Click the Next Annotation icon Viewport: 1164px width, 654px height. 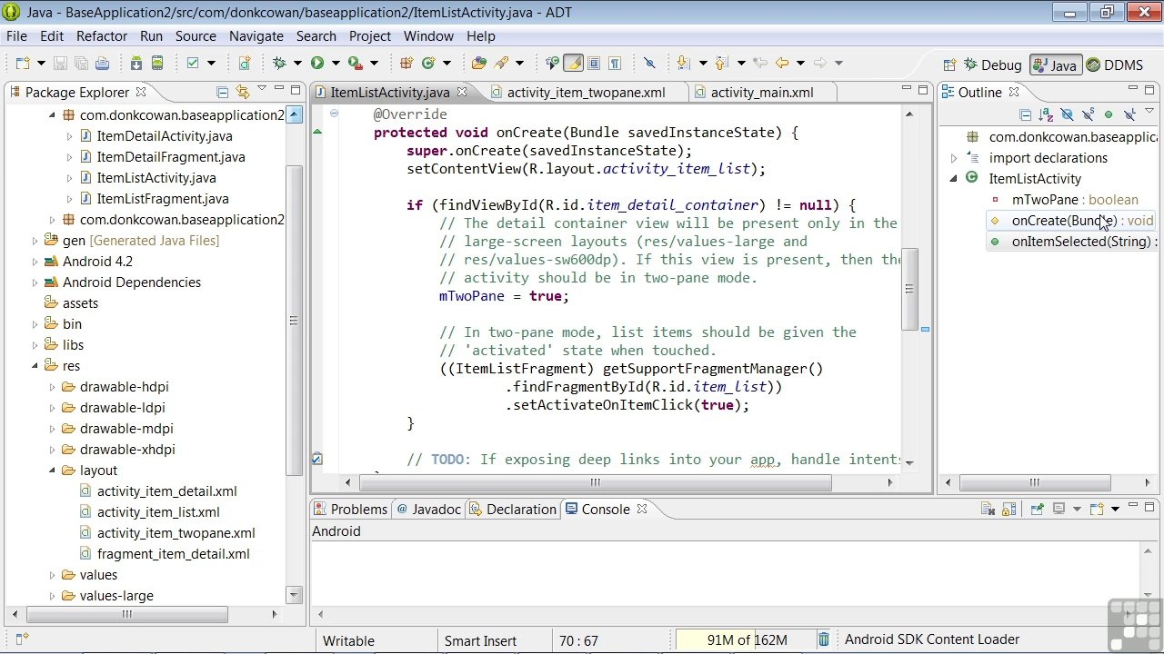click(682, 63)
